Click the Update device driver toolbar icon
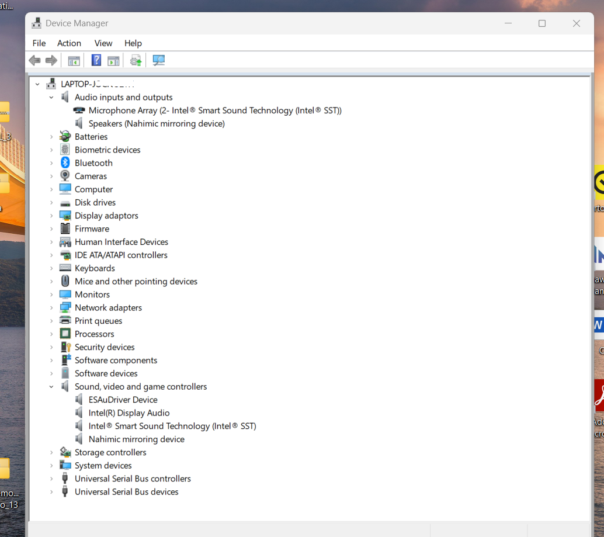Image resolution: width=604 pixels, height=537 pixels. [x=136, y=60]
